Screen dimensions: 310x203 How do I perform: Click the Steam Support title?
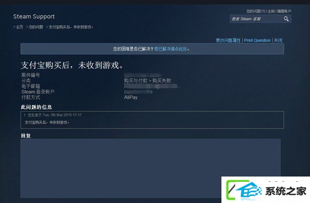(x=34, y=17)
